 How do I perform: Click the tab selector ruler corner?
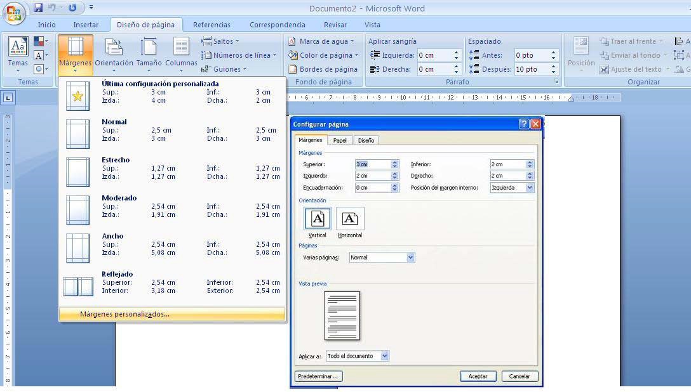click(8, 98)
